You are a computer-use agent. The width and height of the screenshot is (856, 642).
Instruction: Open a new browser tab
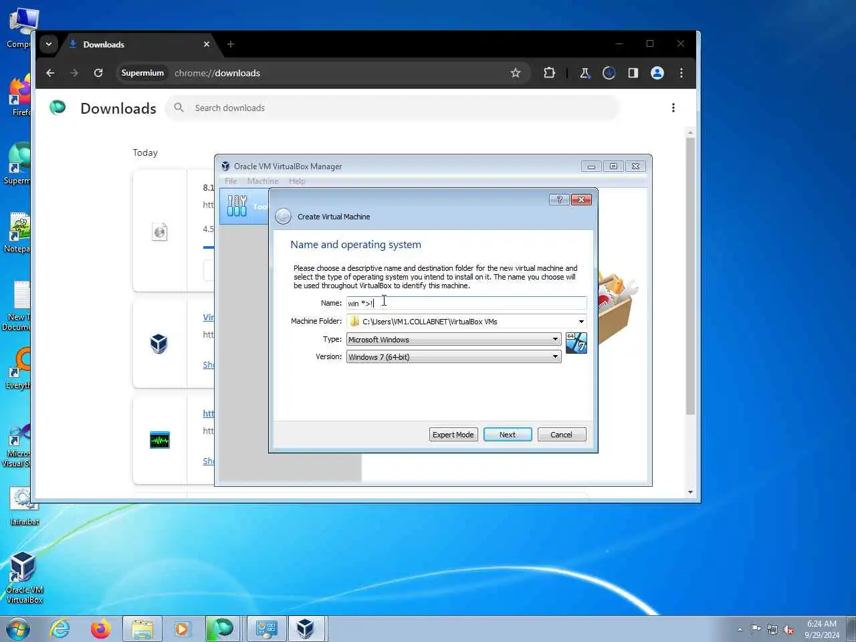[231, 44]
